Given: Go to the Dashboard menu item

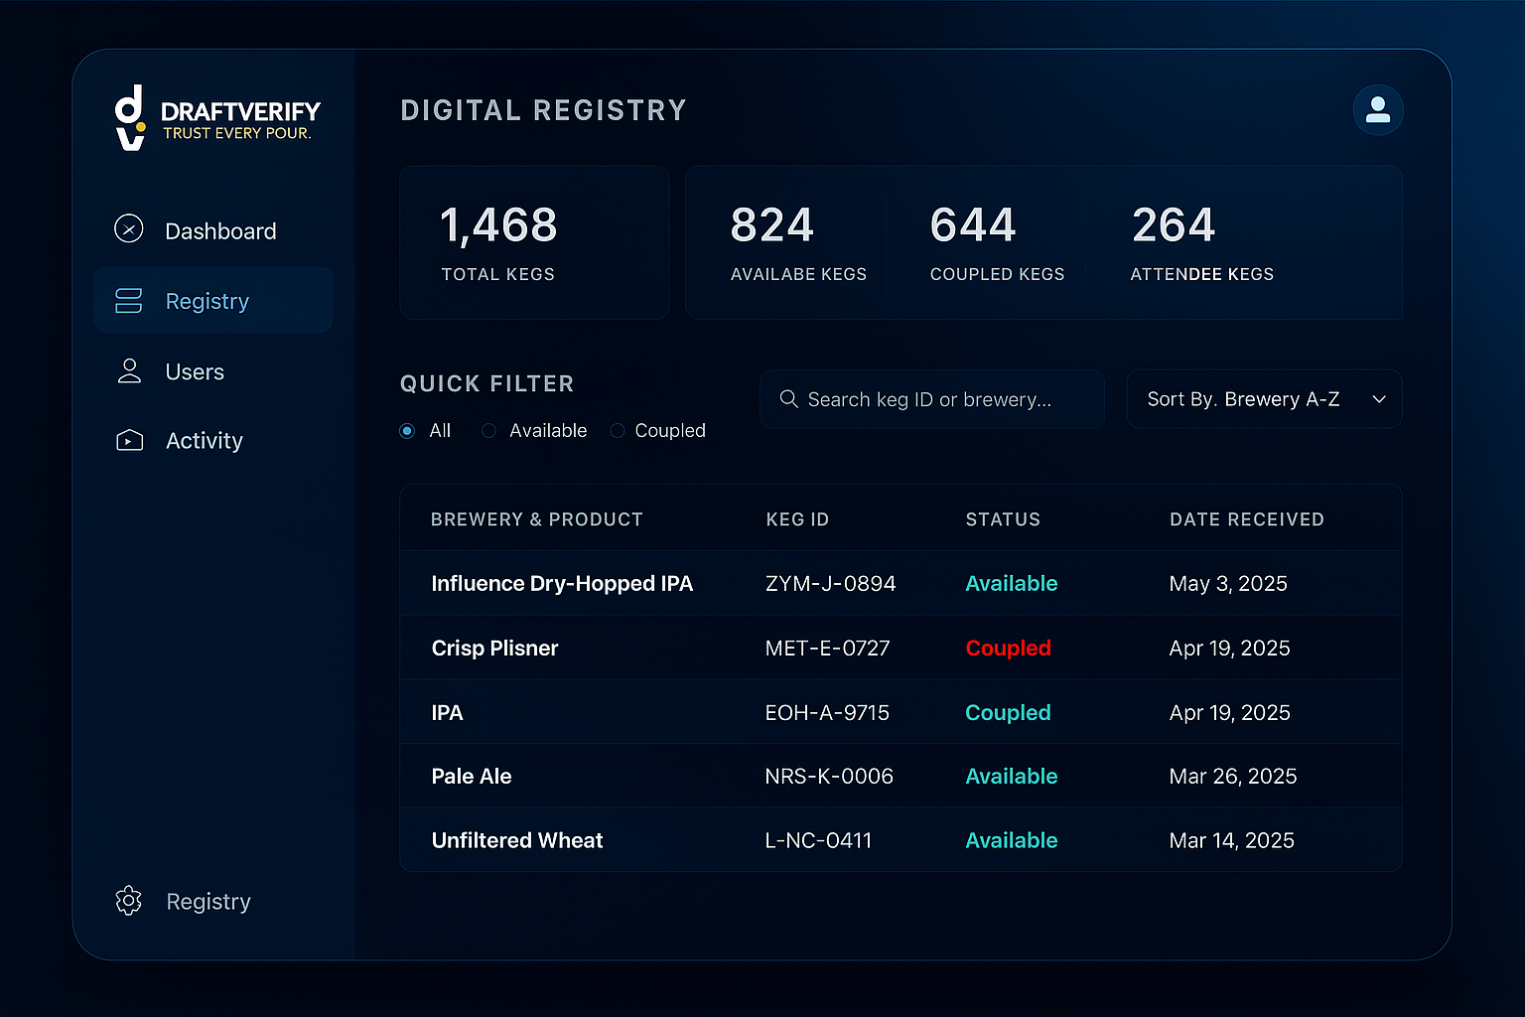Looking at the screenshot, I should pos(220,231).
